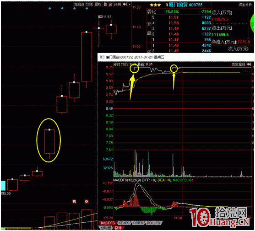Click sell-4 price 11.50
The width and height of the screenshot is (255, 231).
(x=174, y=23)
